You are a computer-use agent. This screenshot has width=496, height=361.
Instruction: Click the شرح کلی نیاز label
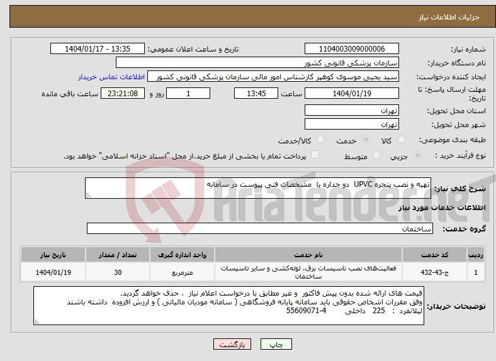pos(460,189)
